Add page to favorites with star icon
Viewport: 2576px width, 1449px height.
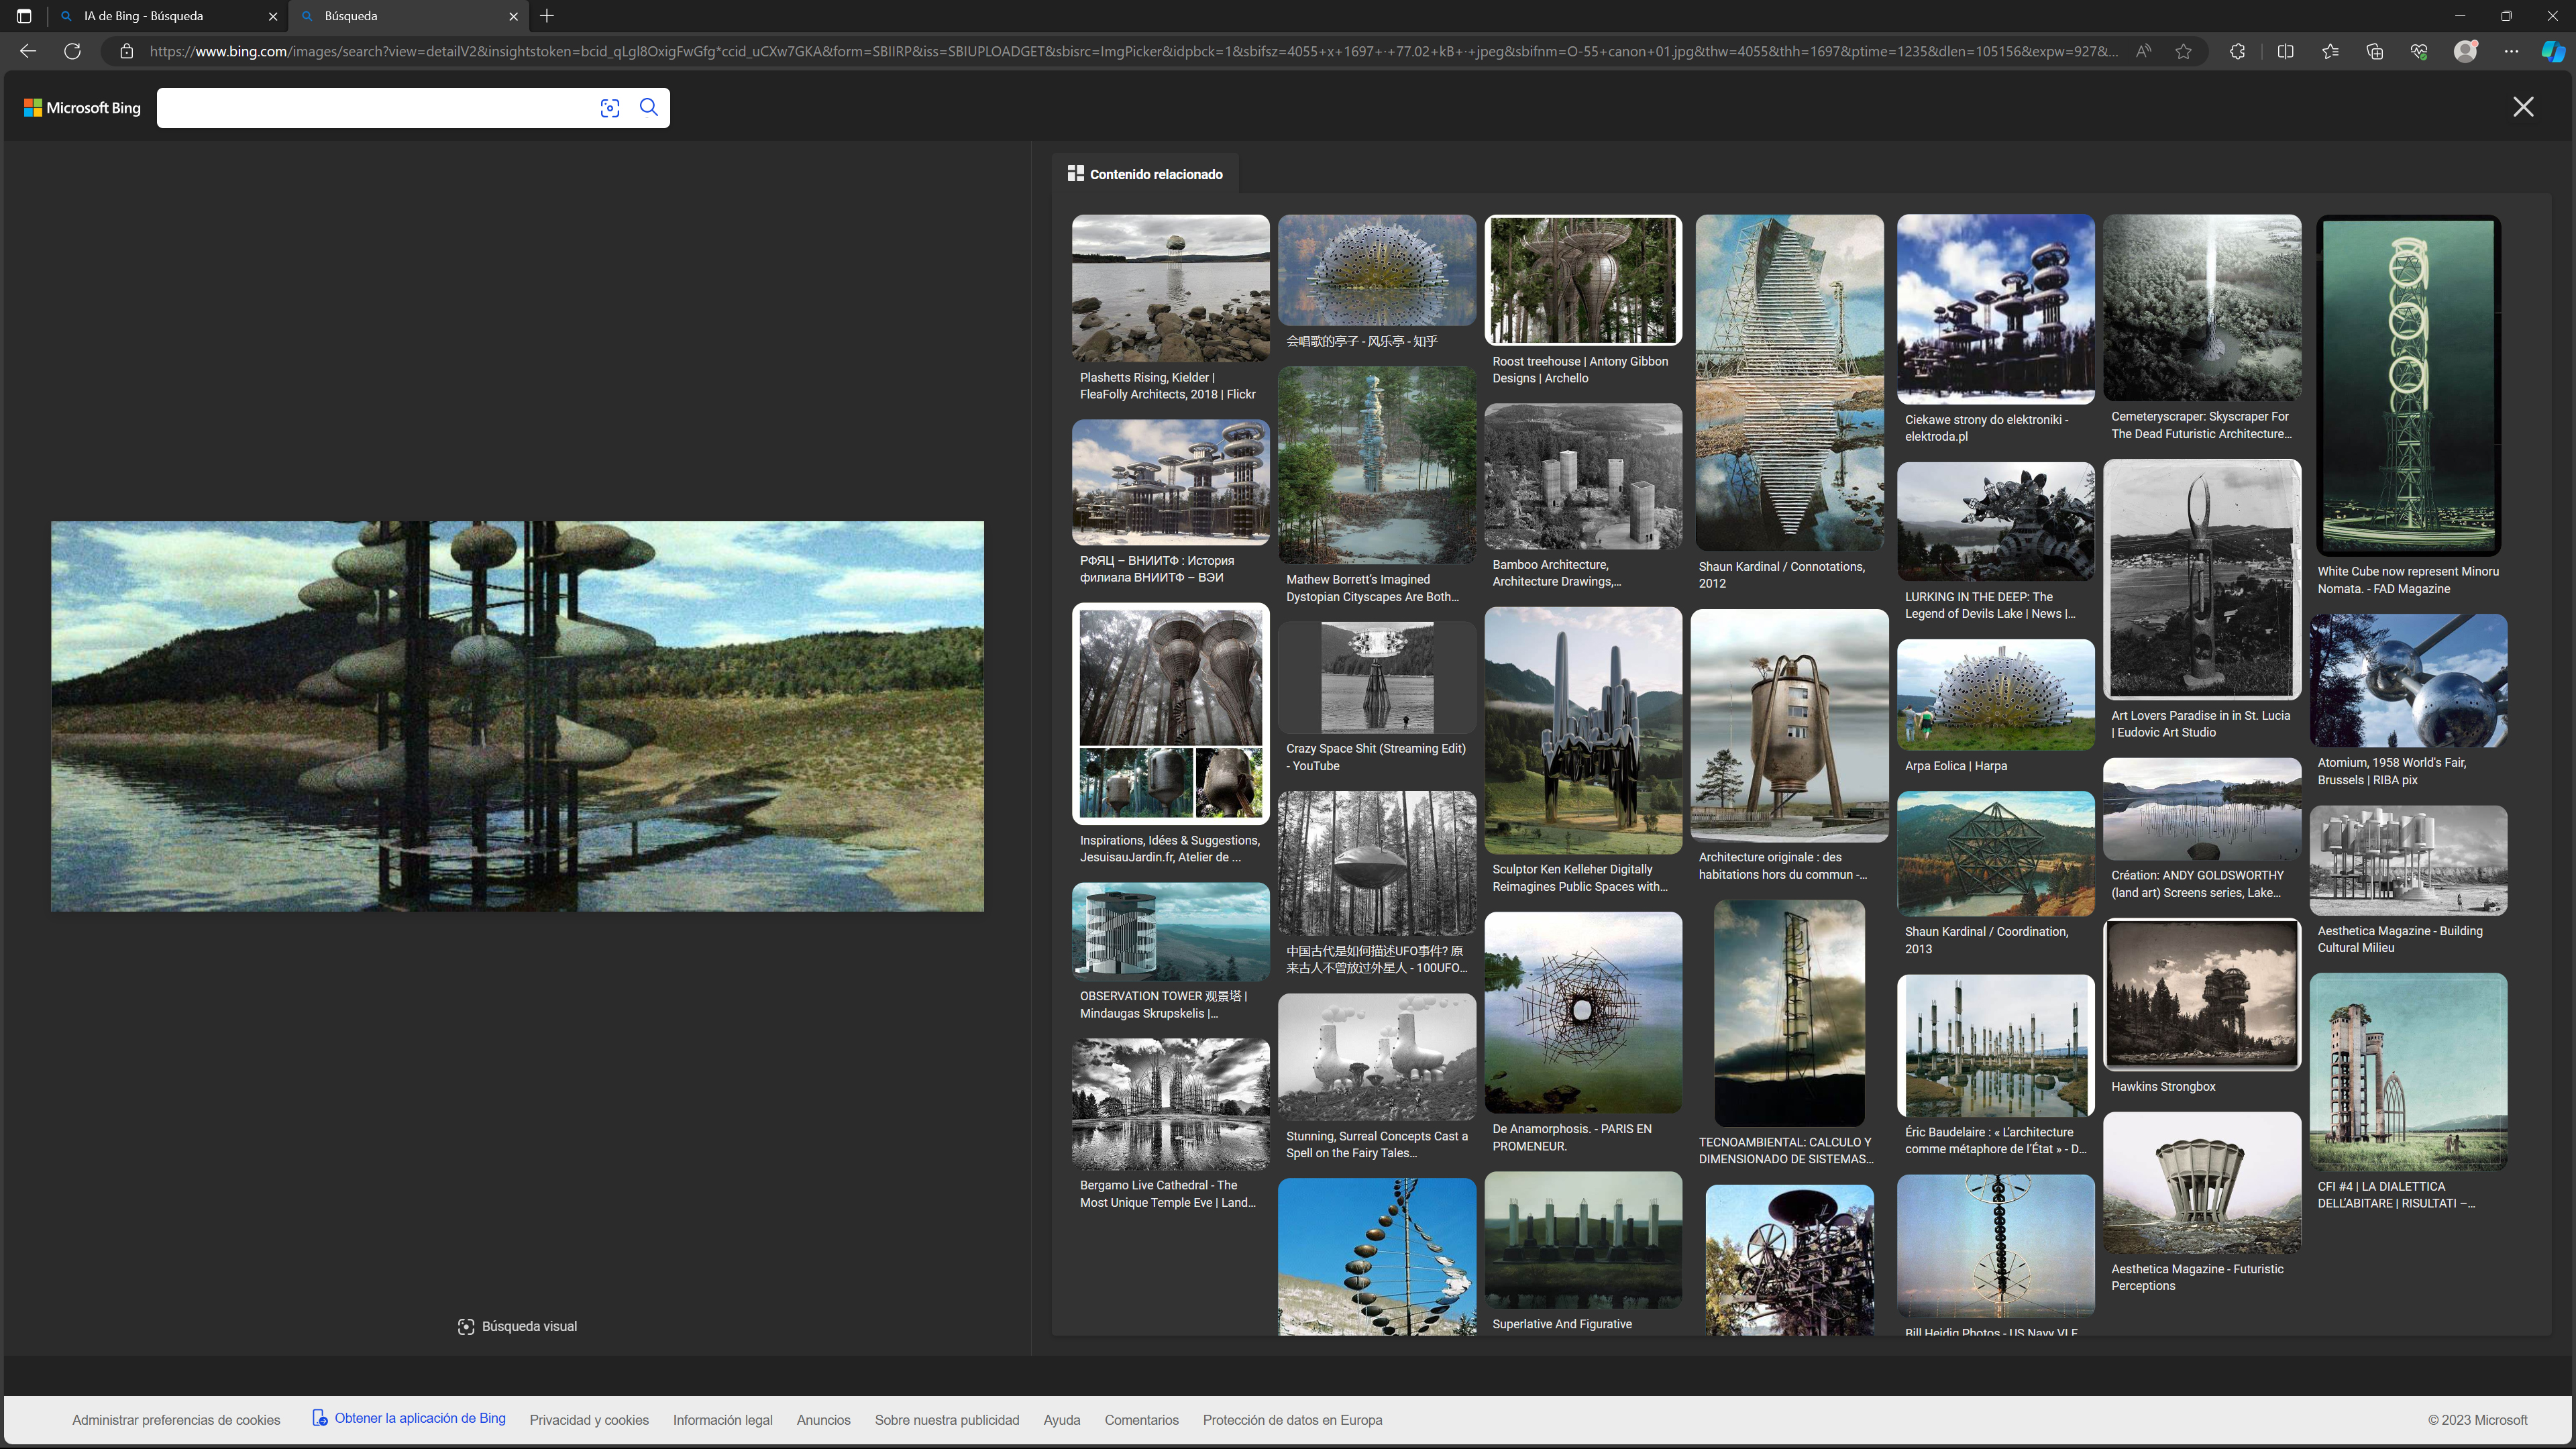tap(2184, 51)
